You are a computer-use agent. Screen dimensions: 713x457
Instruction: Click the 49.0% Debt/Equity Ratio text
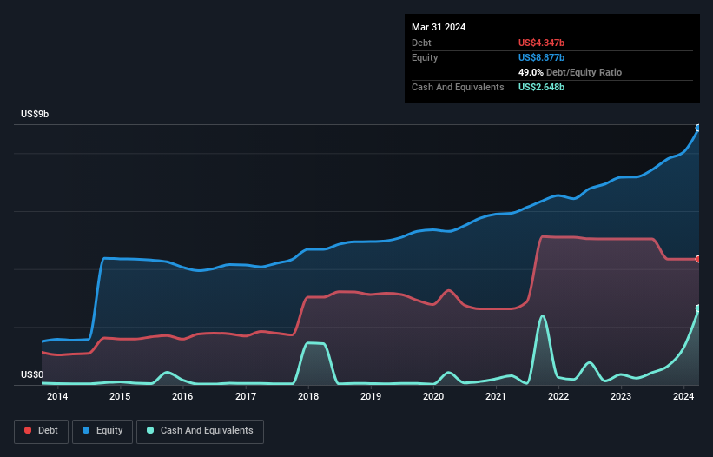(570, 72)
